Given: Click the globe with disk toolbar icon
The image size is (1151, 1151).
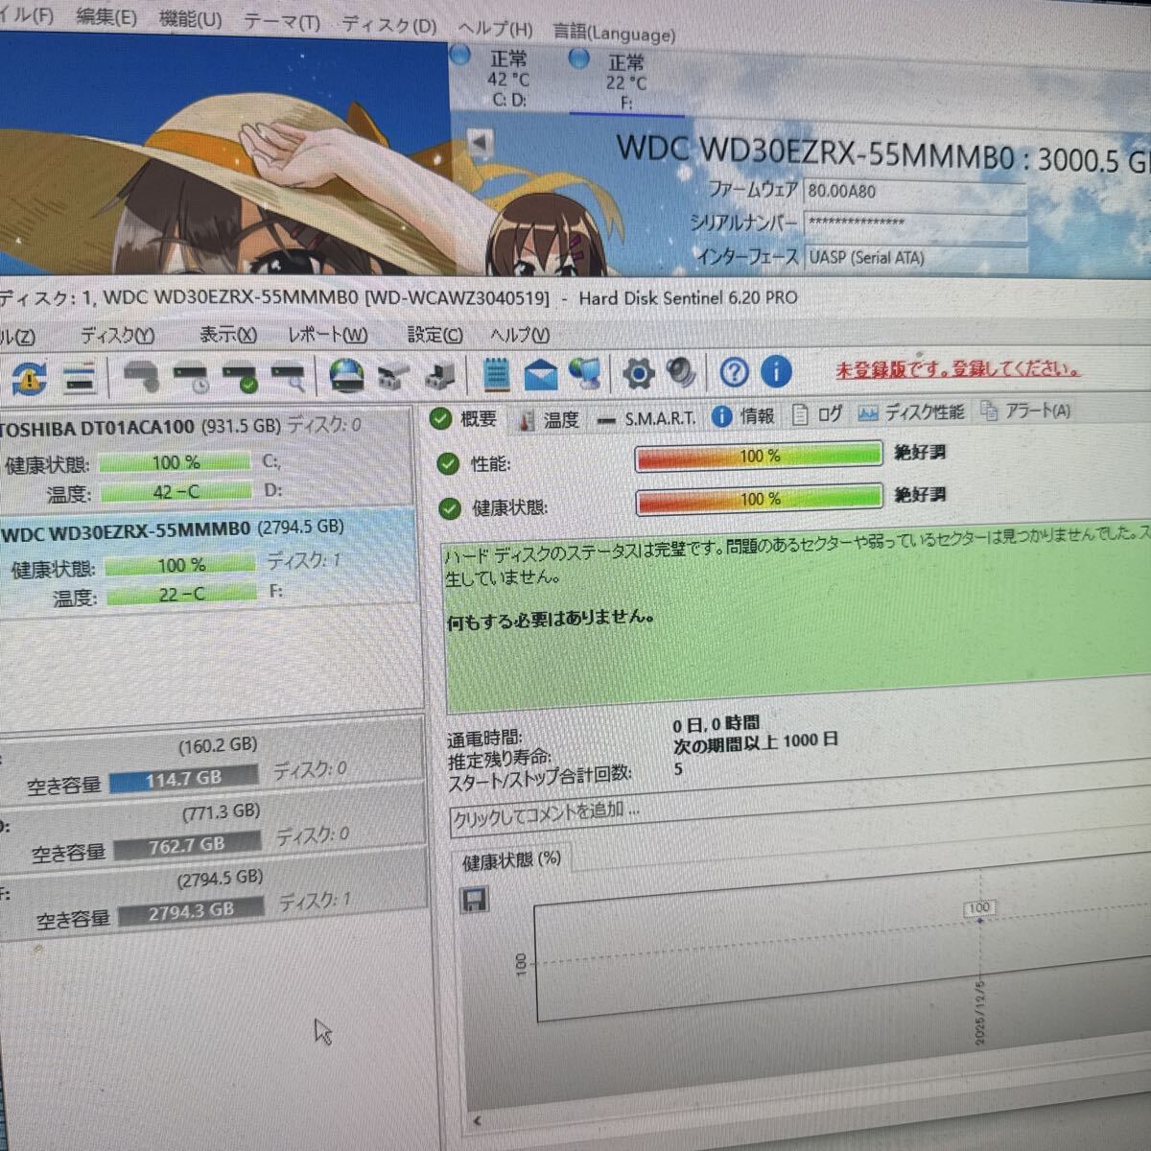Looking at the screenshot, I should pyautogui.click(x=346, y=374).
